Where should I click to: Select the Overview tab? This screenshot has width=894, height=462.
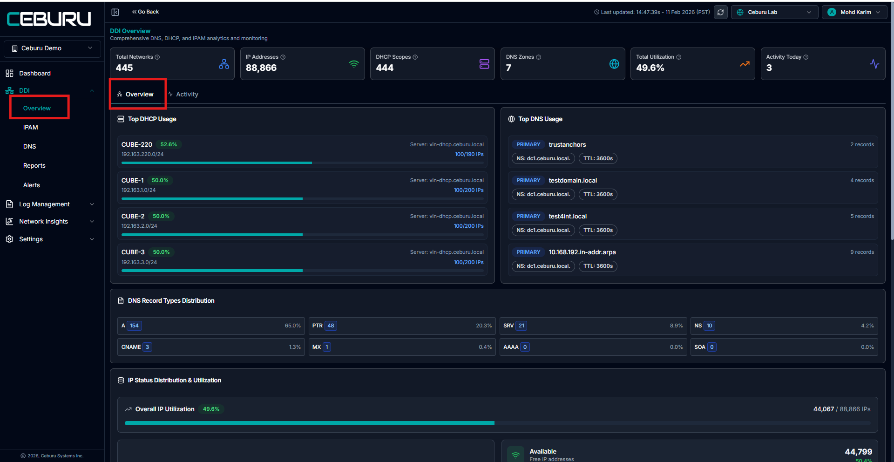(135, 95)
